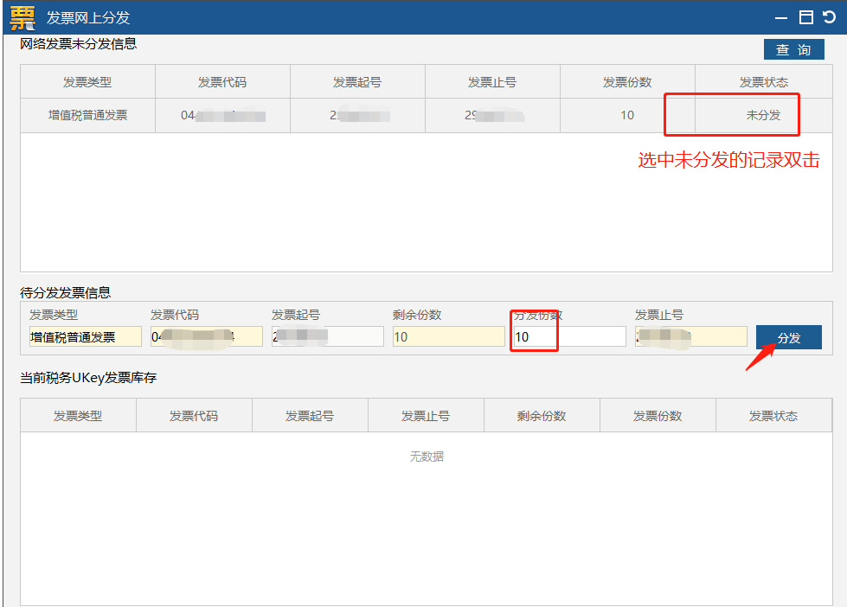Click the 发票止号 field beside 分发 button
Image resolution: width=847 pixels, height=607 pixels.
click(691, 337)
